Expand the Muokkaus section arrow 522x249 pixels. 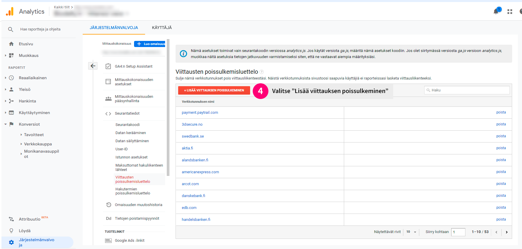[6, 55]
